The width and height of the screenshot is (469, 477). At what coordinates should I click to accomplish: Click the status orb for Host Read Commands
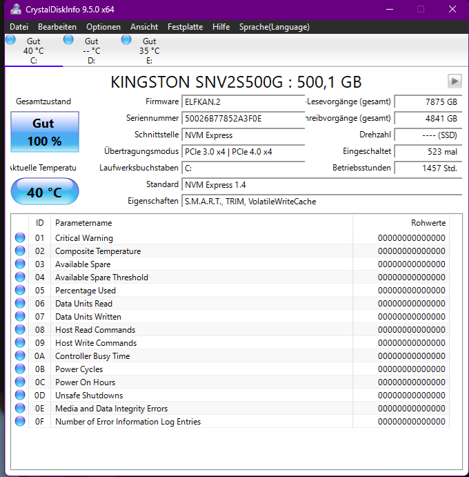pyautogui.click(x=20, y=329)
